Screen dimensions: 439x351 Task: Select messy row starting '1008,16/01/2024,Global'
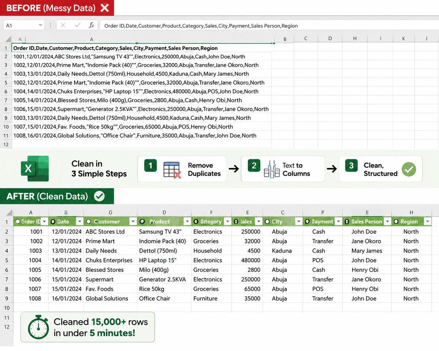click(142, 135)
